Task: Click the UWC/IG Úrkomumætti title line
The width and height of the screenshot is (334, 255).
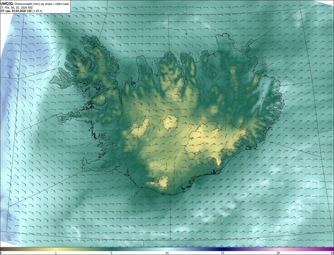Action: [35, 4]
